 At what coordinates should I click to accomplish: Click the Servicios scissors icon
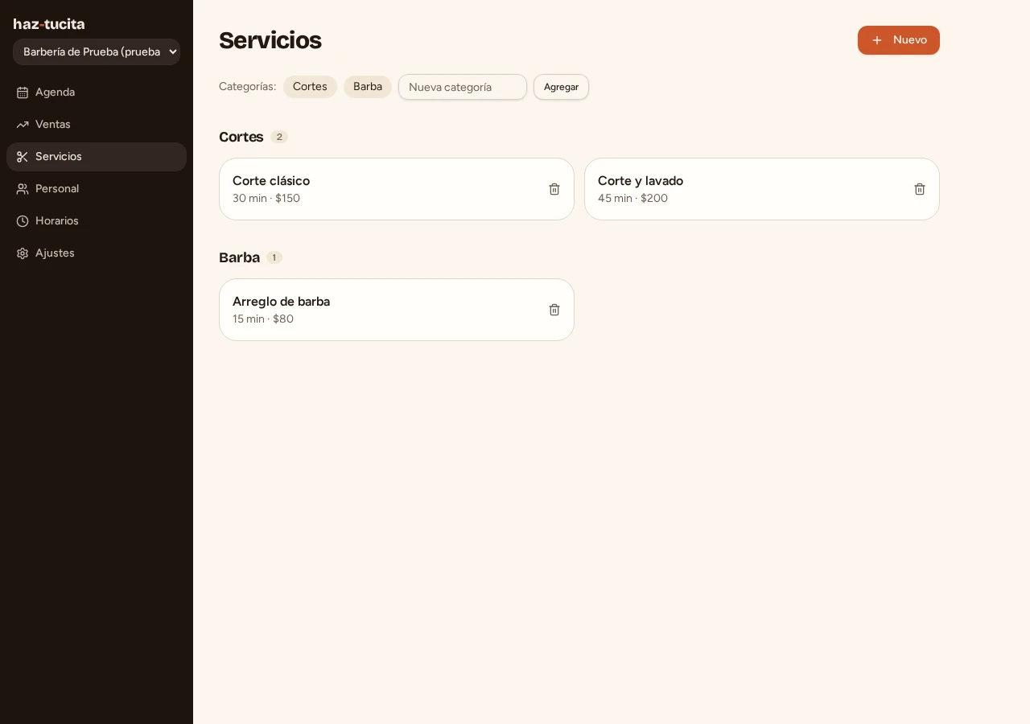(23, 157)
